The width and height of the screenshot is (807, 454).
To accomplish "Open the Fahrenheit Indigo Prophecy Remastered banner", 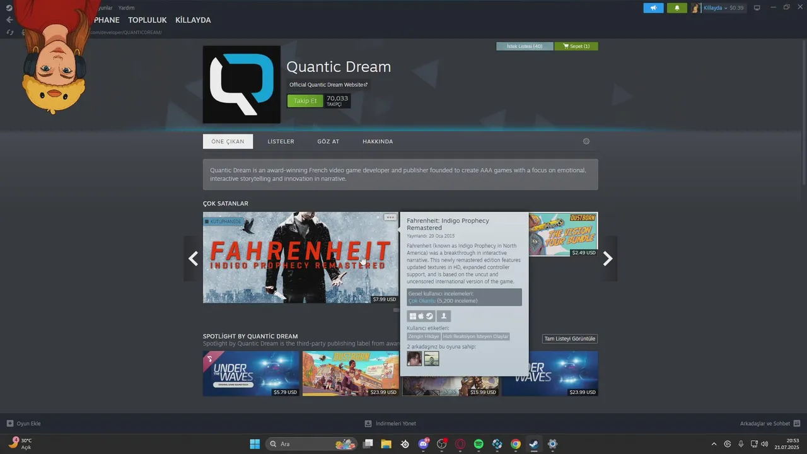I will 301,257.
